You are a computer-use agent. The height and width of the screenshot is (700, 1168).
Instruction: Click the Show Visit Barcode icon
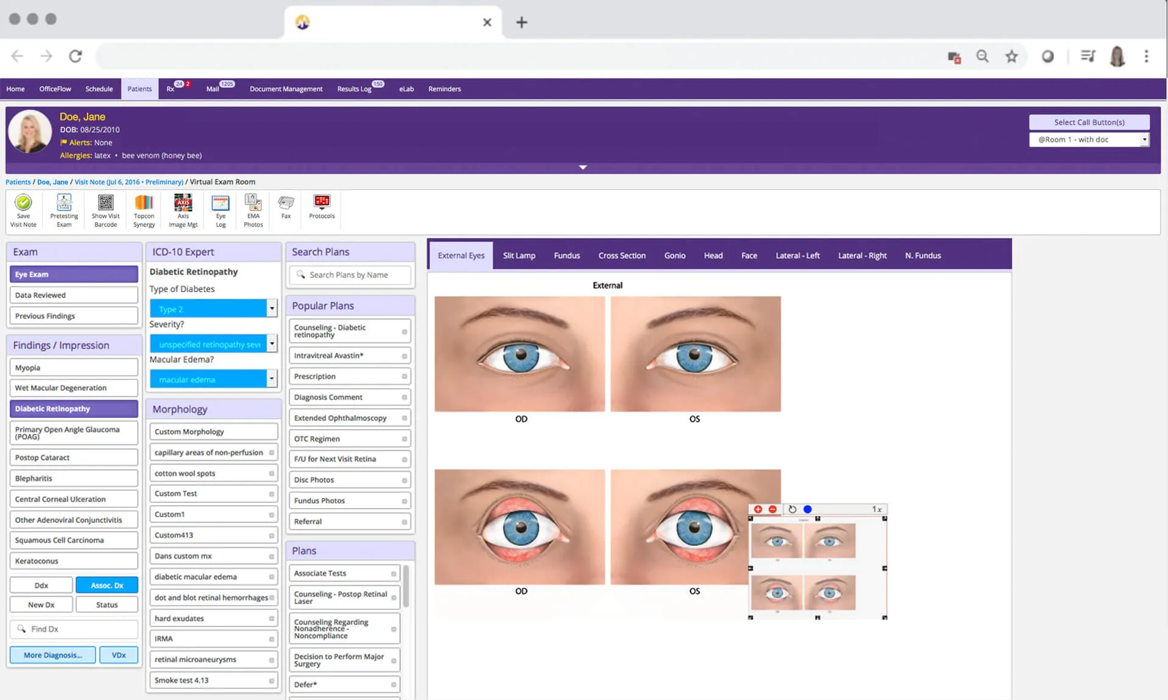[105, 210]
